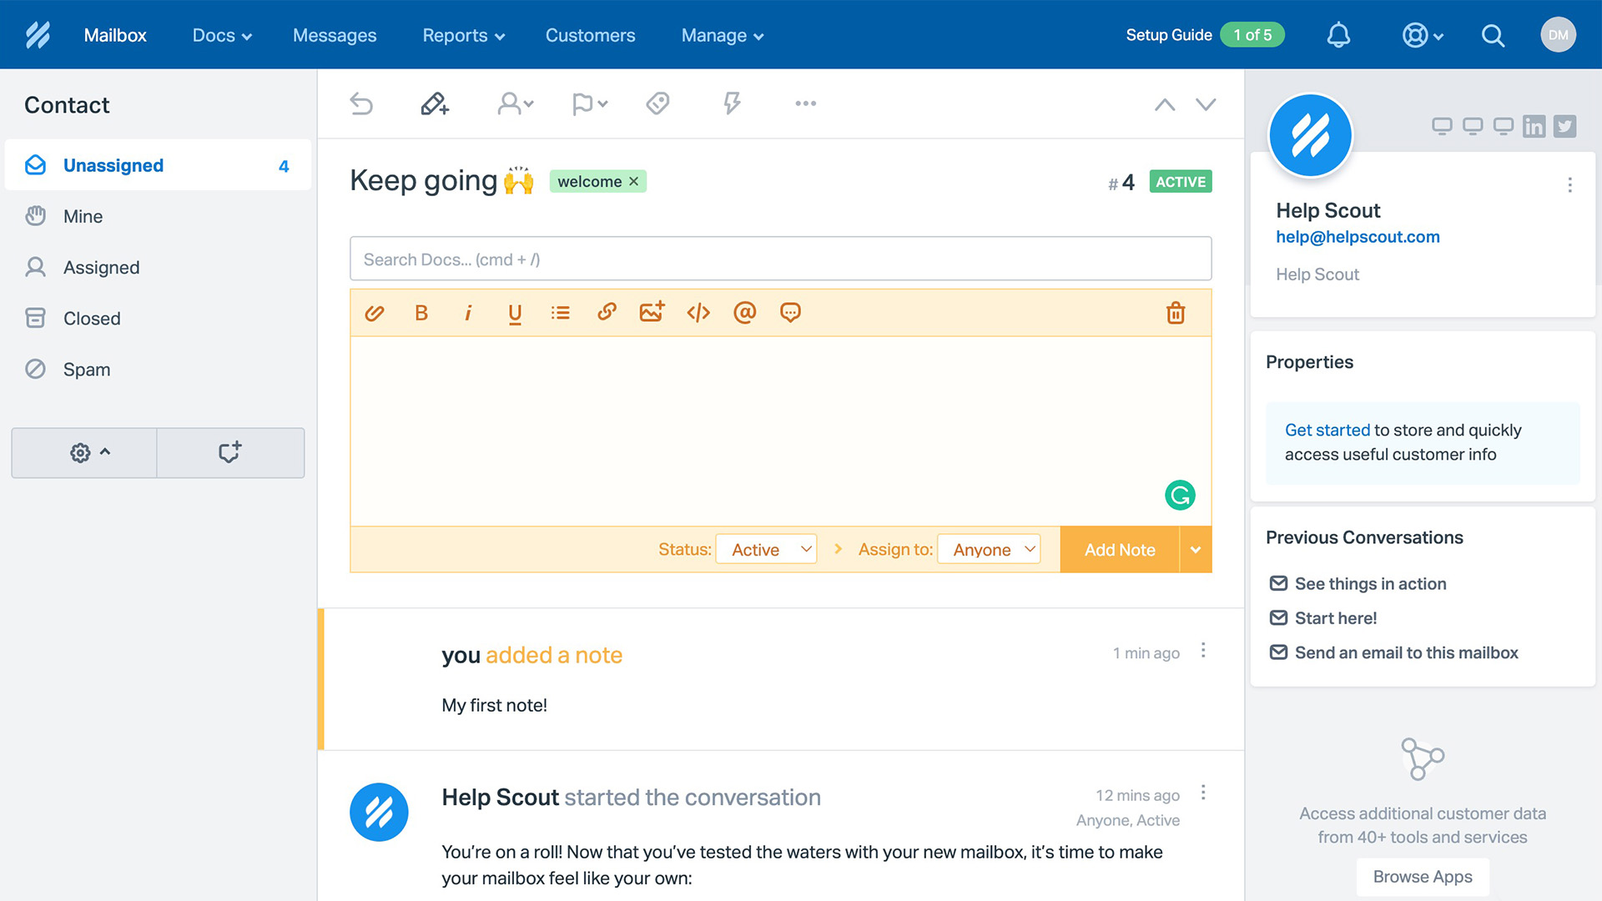
Task: Click the Browse Apps button
Action: tap(1423, 877)
